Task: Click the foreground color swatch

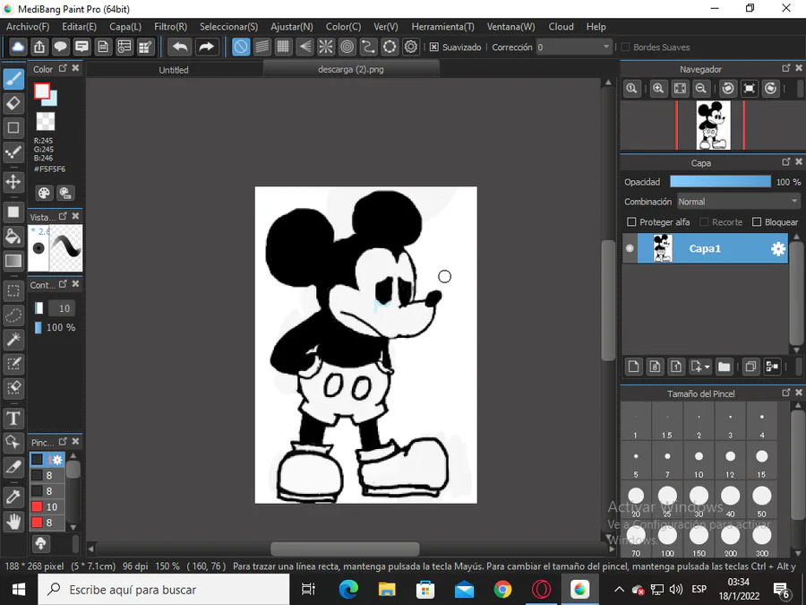Action: [42, 91]
